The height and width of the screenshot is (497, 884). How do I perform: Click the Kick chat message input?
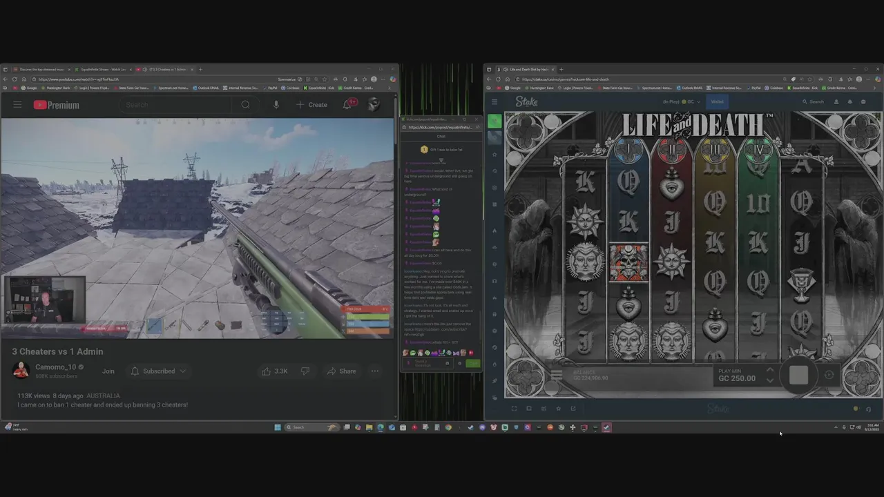coord(427,362)
